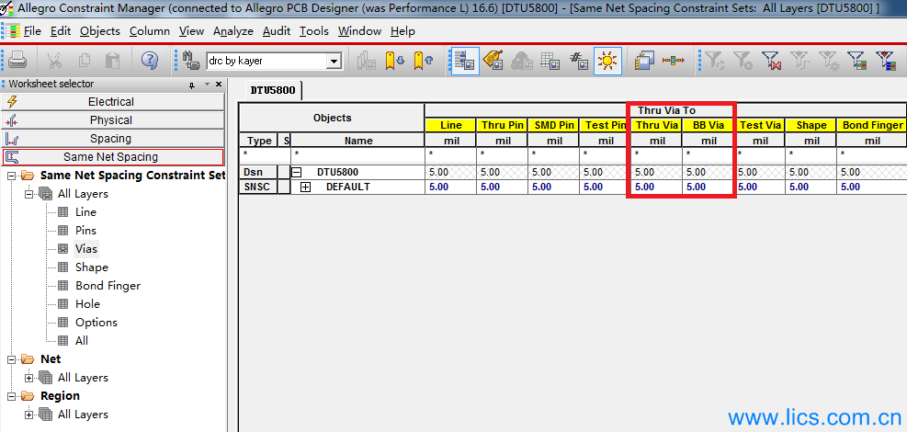Expand All Layers under Net
The width and height of the screenshot is (907, 432).
pyautogui.click(x=29, y=378)
